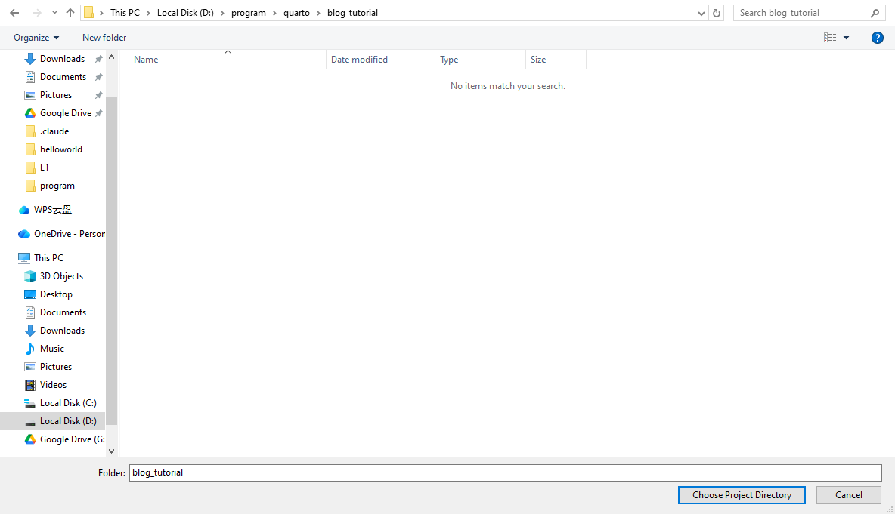This screenshot has height=514, width=895.
Task: Cancel the folder selection dialog
Action: click(848, 495)
